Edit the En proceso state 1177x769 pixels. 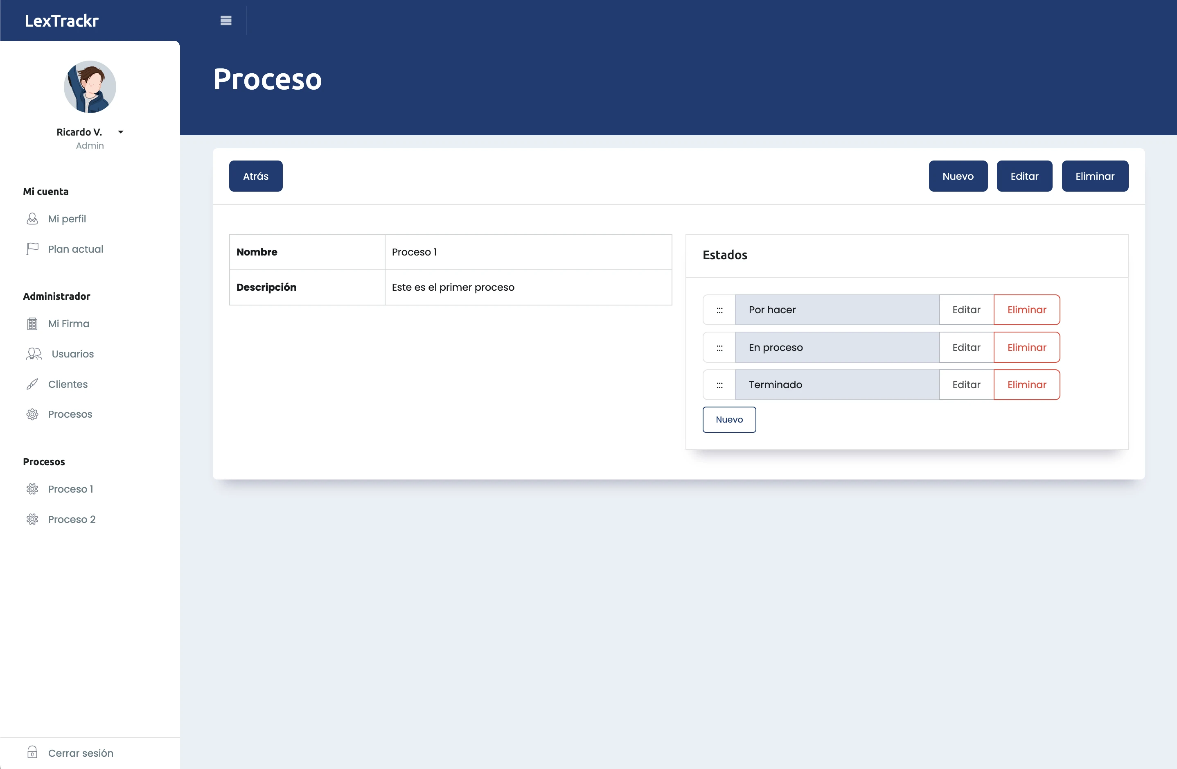(966, 347)
